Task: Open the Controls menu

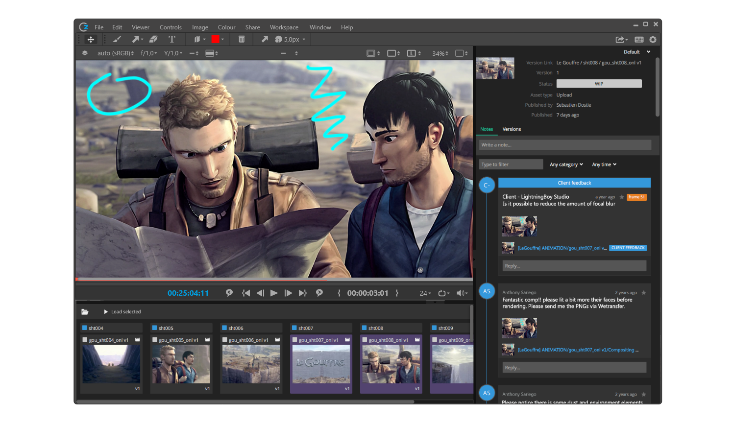Action: click(171, 27)
